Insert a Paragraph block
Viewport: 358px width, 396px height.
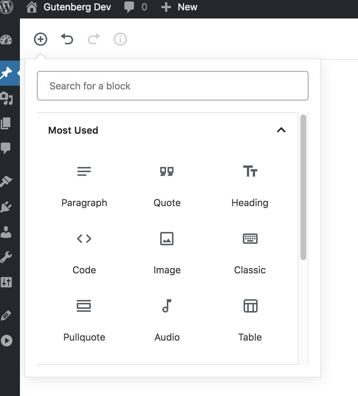point(84,187)
